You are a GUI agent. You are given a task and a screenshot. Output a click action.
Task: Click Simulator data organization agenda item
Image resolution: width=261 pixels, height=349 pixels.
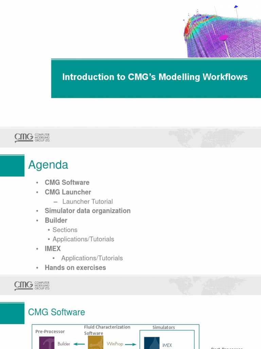tap(87, 211)
